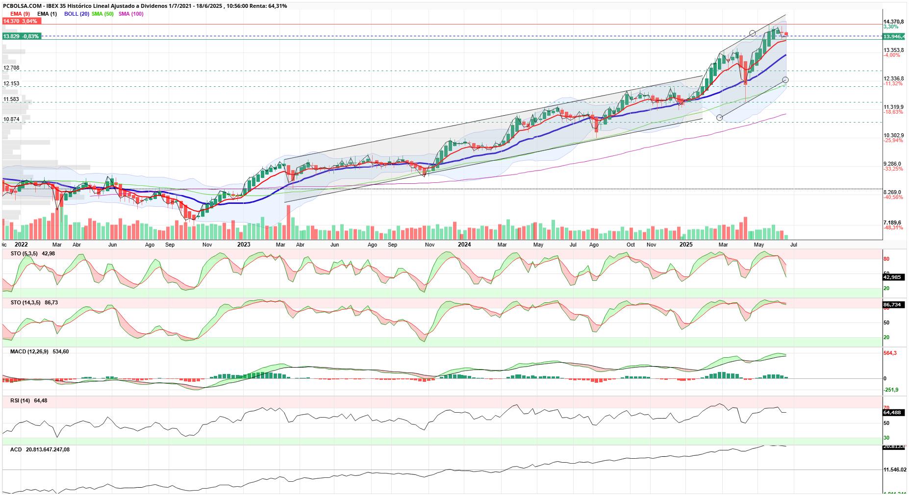Click the -251,9 MACD scale value

[891, 390]
